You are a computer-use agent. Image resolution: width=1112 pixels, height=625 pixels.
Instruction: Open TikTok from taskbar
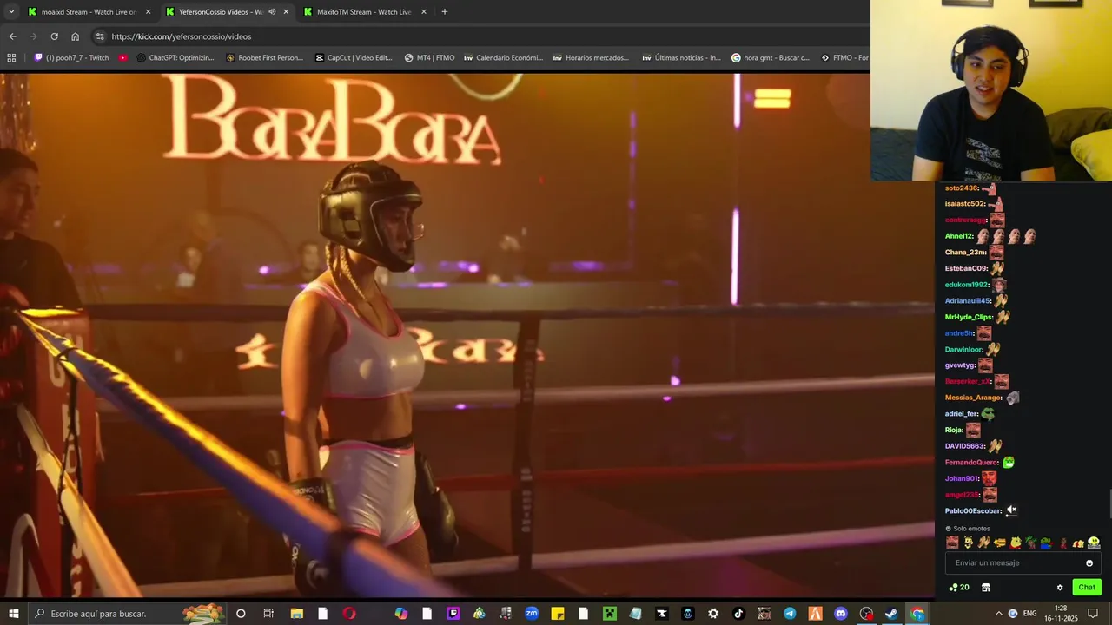[x=738, y=614]
